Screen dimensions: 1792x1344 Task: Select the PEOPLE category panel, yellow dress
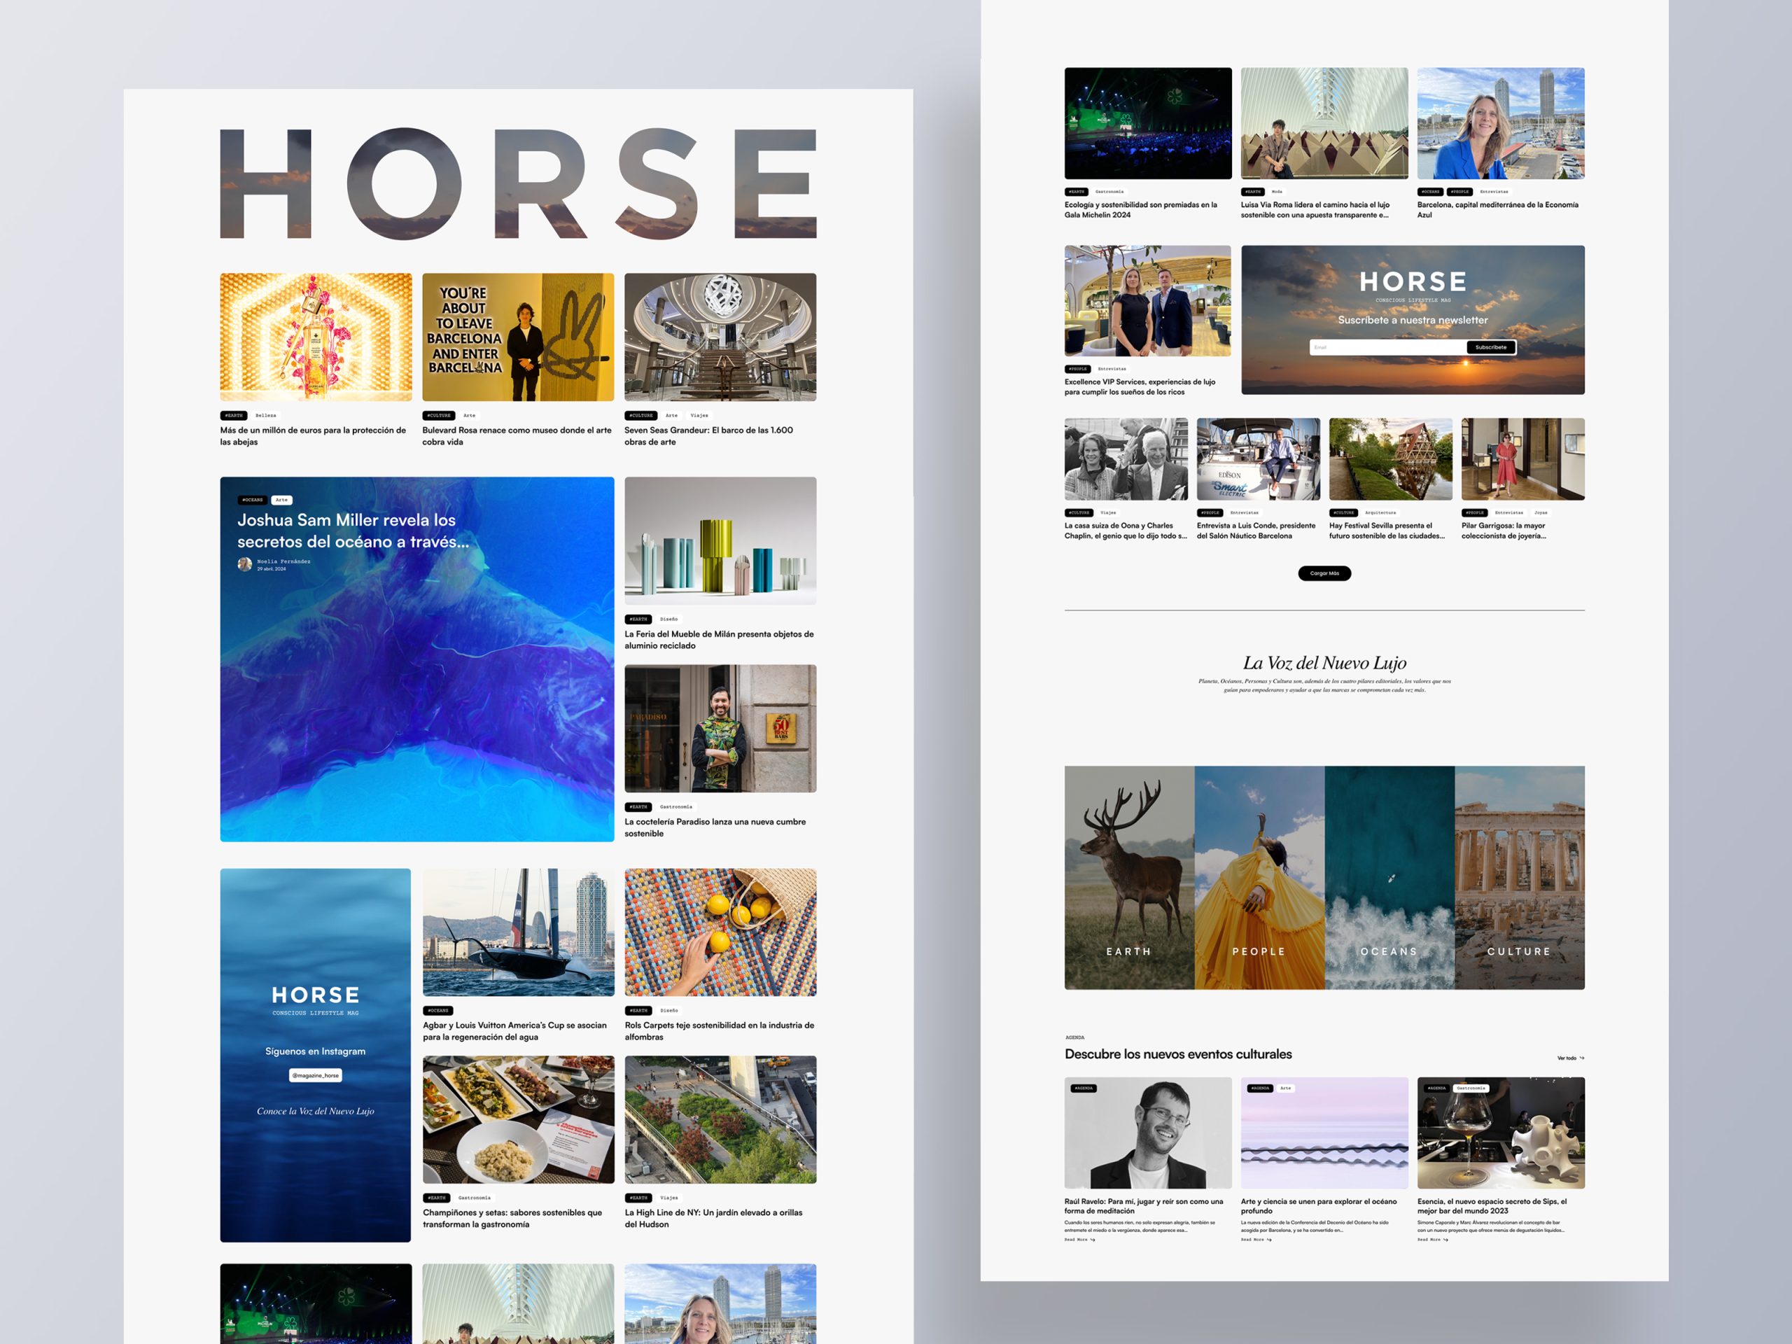1259,877
